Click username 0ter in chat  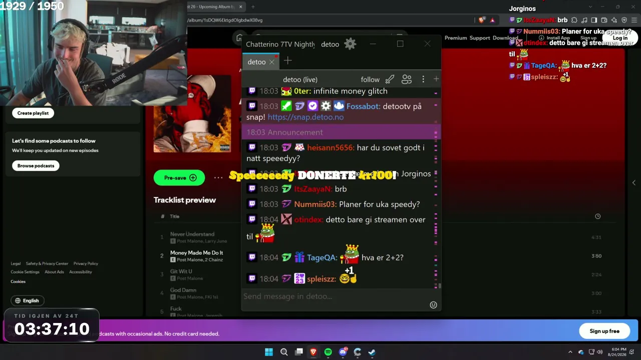coord(302,91)
